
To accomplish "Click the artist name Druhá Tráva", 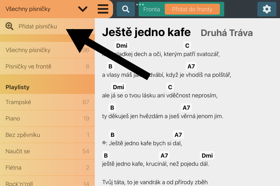I will coord(227,33).
